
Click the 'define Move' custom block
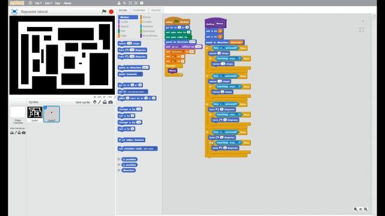click(215, 23)
